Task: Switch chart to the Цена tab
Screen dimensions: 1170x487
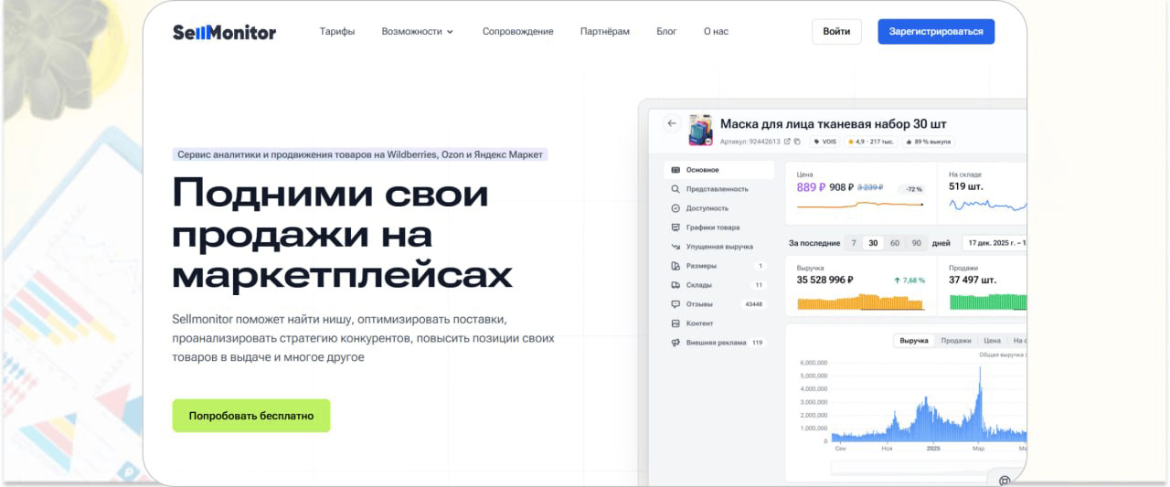Action: tap(992, 341)
